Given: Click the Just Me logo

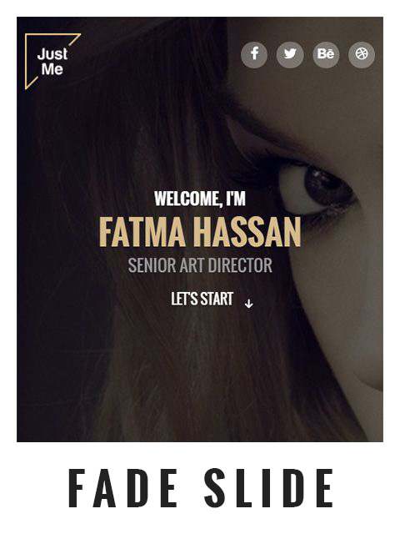Looking at the screenshot, I should tap(52, 61).
